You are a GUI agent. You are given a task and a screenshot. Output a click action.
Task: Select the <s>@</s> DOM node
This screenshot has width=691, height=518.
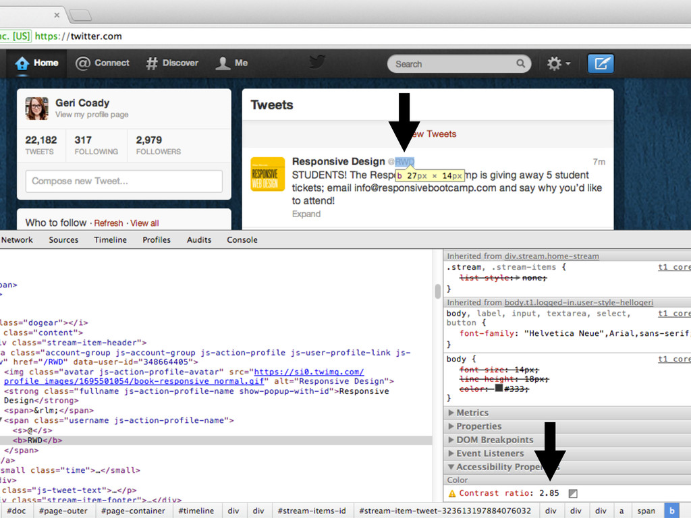[32, 430]
